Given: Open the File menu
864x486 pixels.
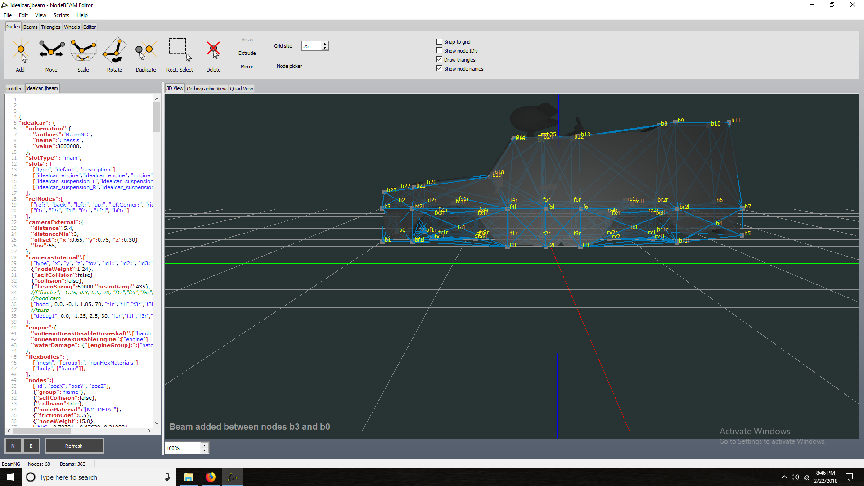Looking at the screenshot, I should [x=8, y=15].
